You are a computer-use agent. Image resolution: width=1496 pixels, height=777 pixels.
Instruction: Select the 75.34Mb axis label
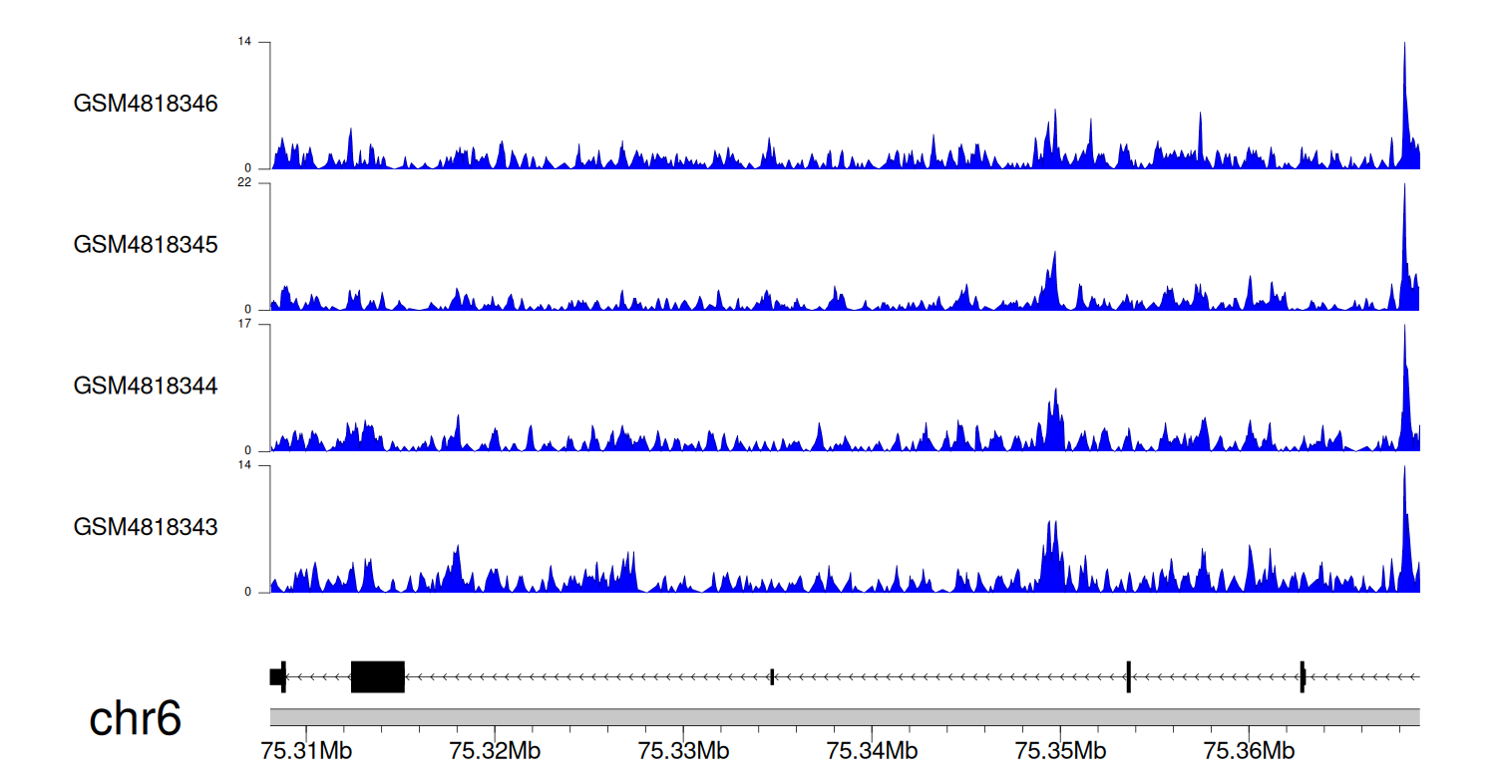[x=873, y=749]
